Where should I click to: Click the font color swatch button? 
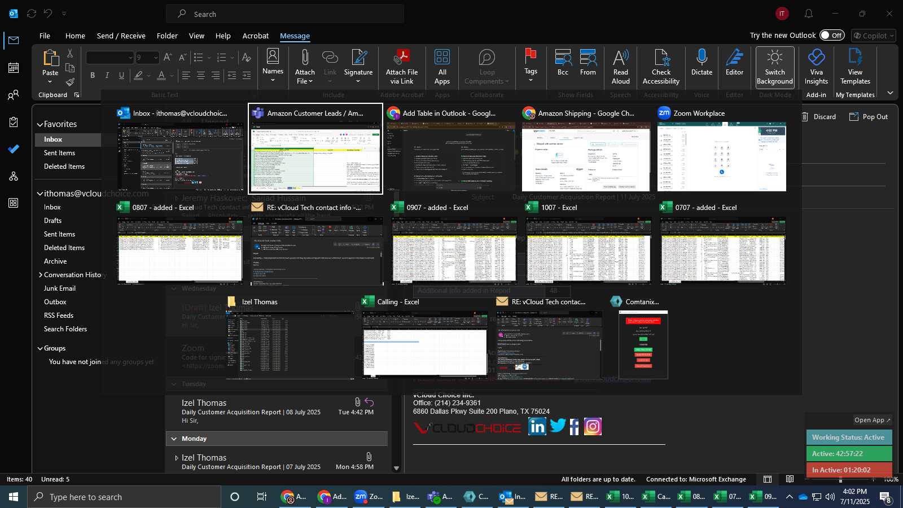point(161,76)
